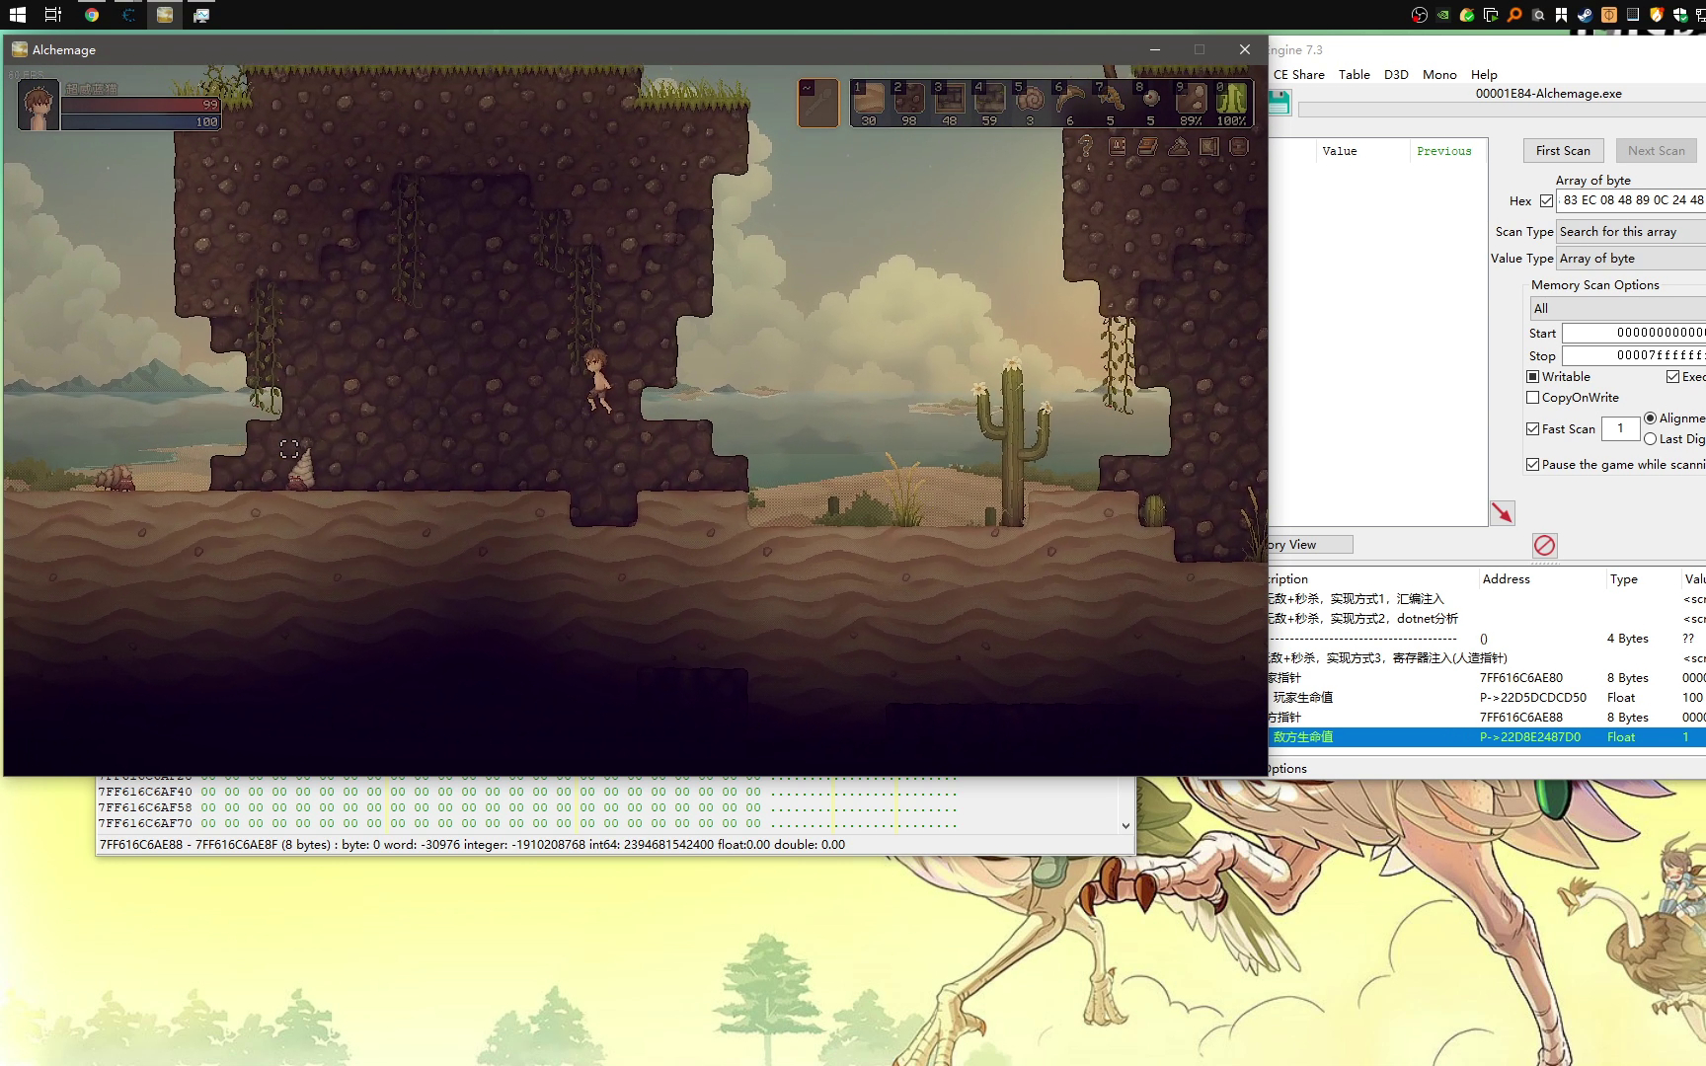The height and width of the screenshot is (1066, 1706).
Task: Select hotbar slot 7 rope item
Action: tap(1111, 103)
